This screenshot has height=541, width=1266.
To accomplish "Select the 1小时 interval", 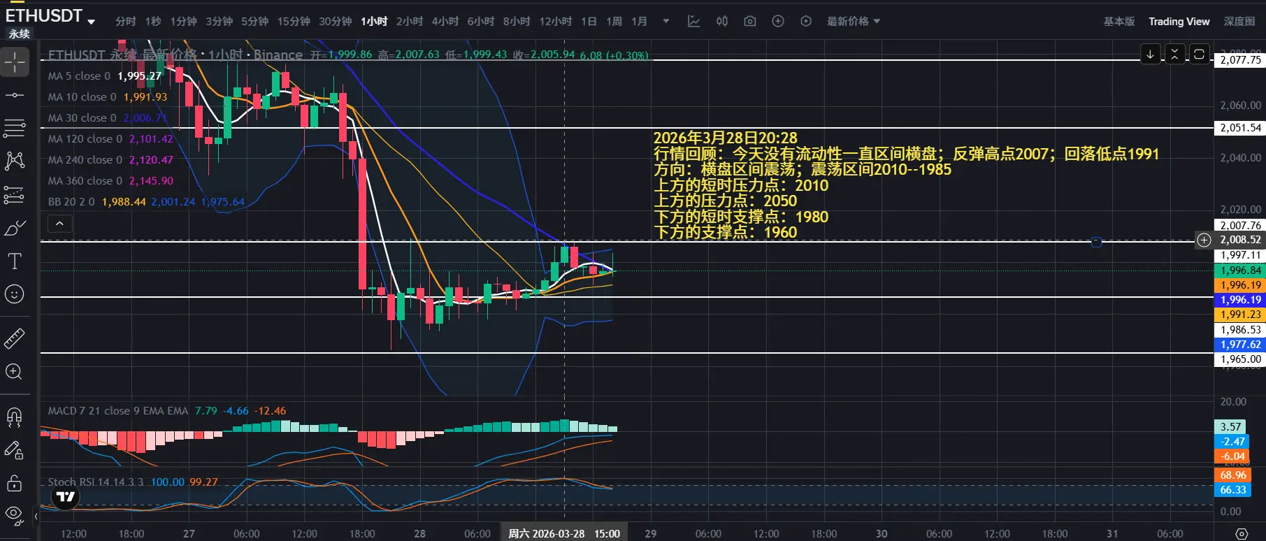I will [374, 22].
